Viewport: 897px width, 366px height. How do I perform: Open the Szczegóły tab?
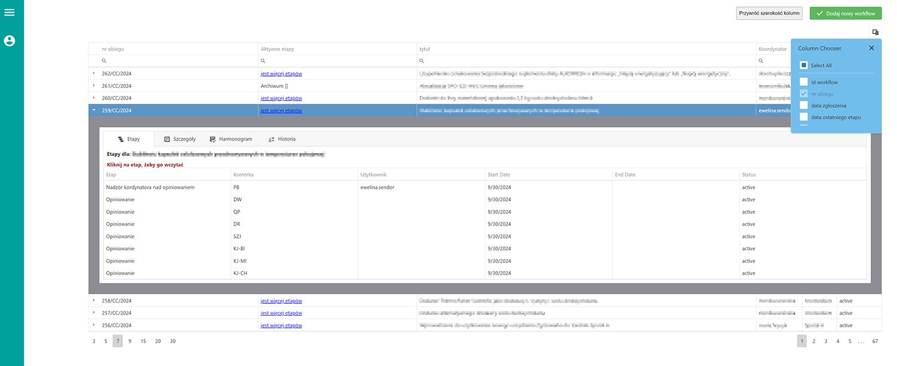[x=179, y=139]
